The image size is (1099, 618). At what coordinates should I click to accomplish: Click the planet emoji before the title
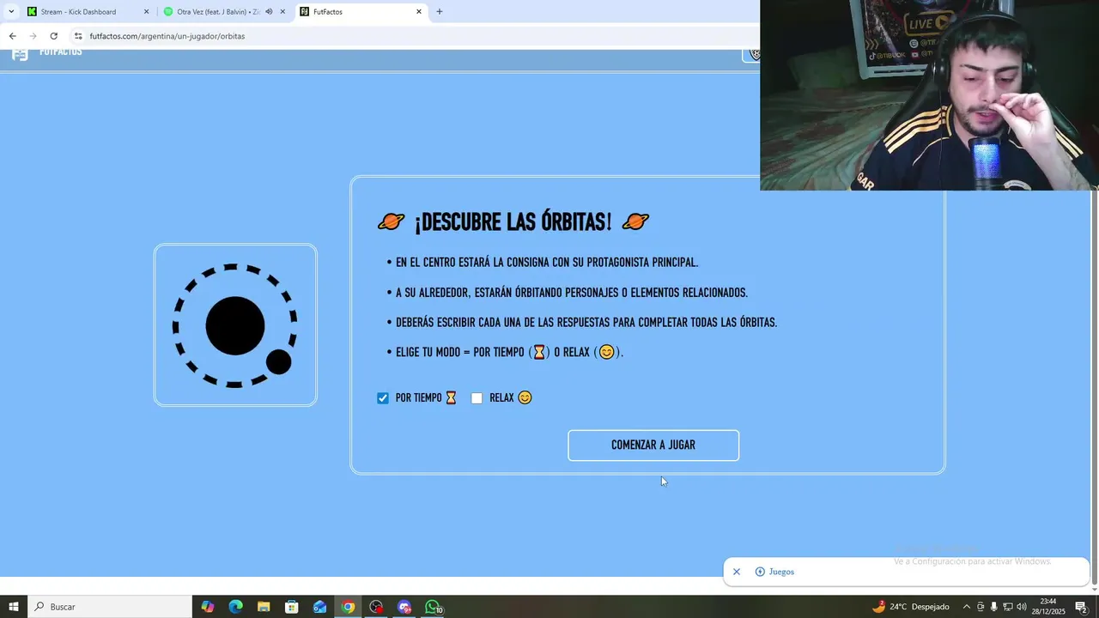click(x=391, y=221)
